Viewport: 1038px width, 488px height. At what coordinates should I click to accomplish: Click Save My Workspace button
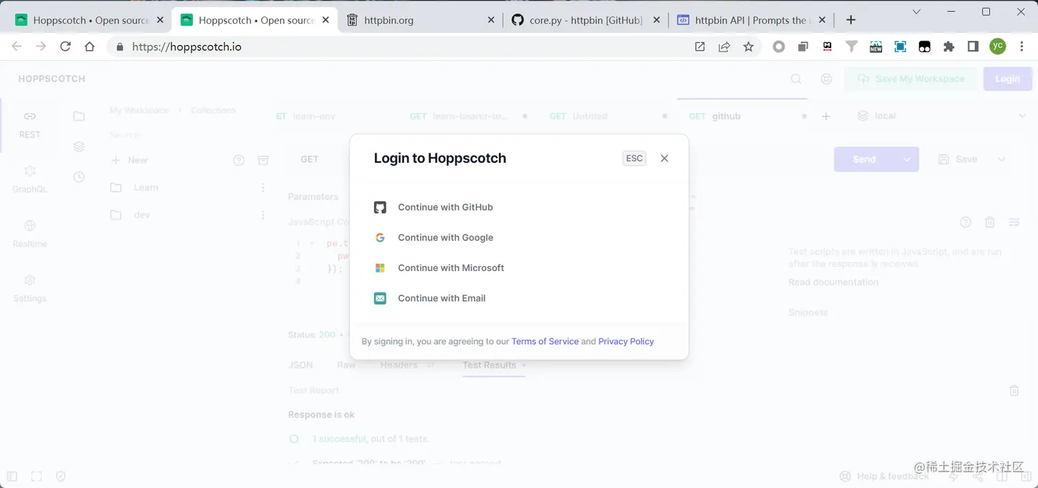[x=912, y=79]
